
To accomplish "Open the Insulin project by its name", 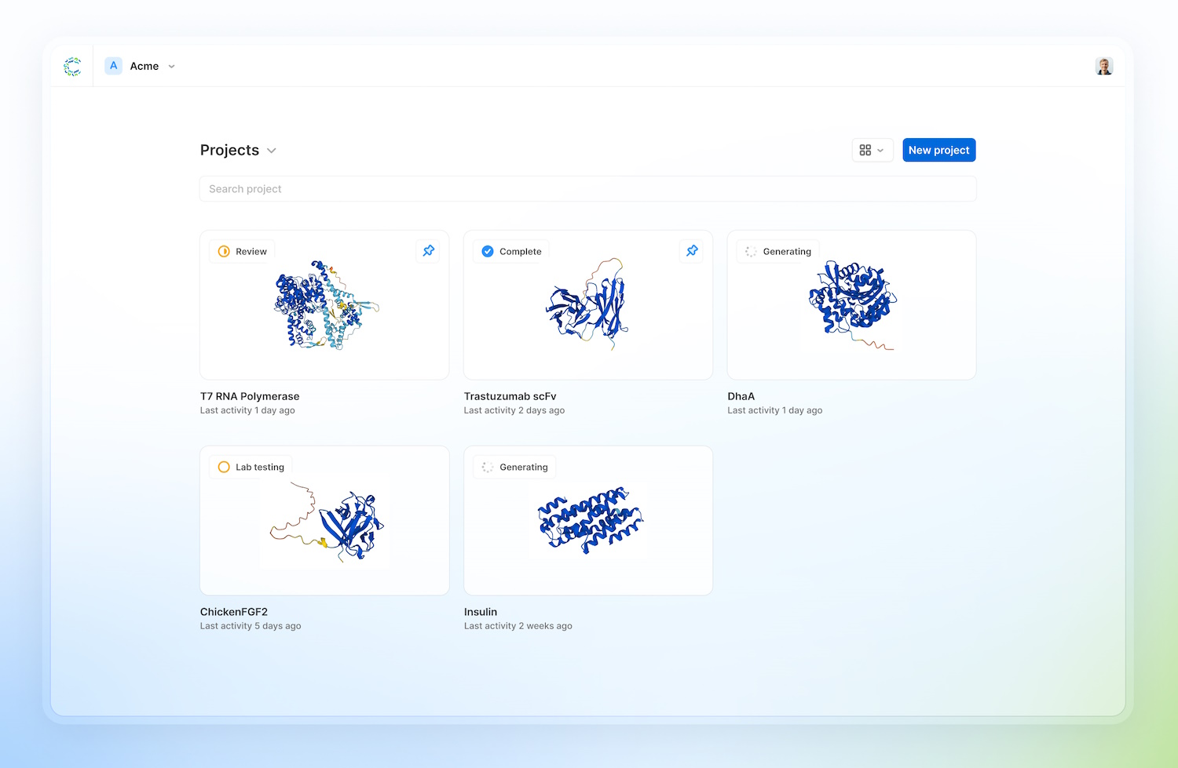I will coord(480,612).
